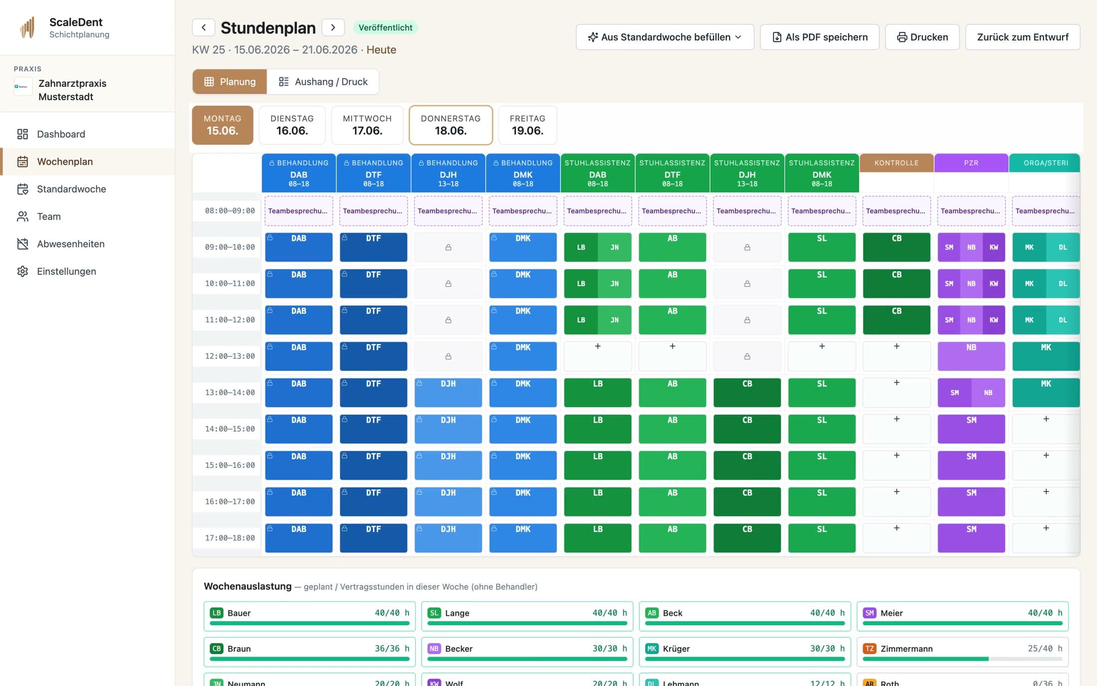
Task: Click the Veröffentlicht status badge
Action: 385,27
